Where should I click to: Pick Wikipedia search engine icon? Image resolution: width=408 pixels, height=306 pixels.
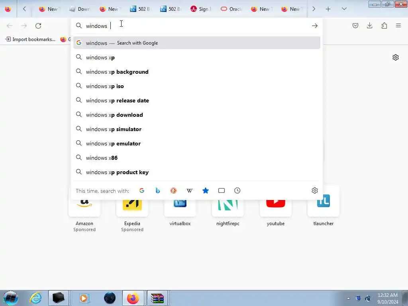click(x=190, y=190)
